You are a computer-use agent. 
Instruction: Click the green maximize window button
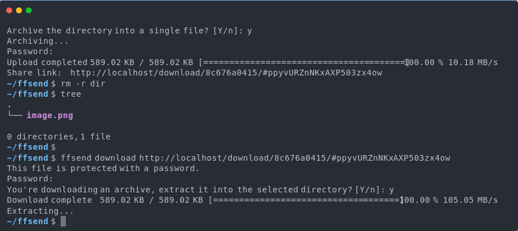[29, 10]
